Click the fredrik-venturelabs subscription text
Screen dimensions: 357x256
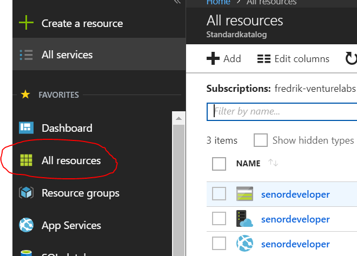click(315, 88)
